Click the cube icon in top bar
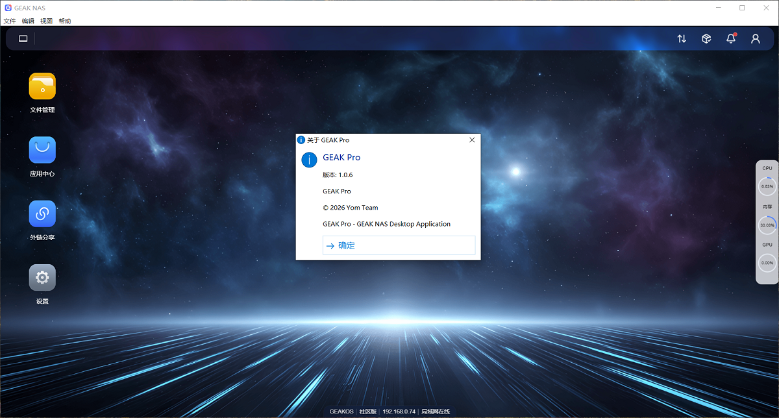Viewport: 779px width, 418px height. [x=706, y=39]
